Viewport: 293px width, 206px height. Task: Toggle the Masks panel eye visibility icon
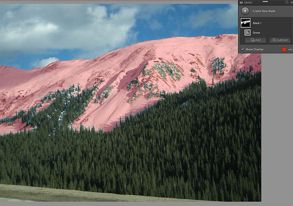pos(241,2)
